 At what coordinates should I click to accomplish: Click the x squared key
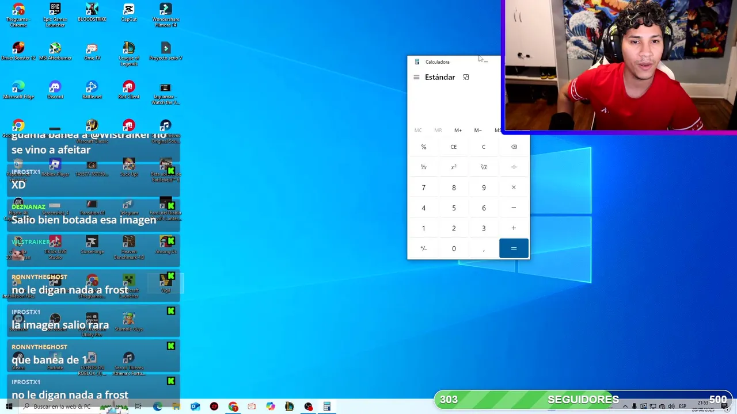point(454,167)
